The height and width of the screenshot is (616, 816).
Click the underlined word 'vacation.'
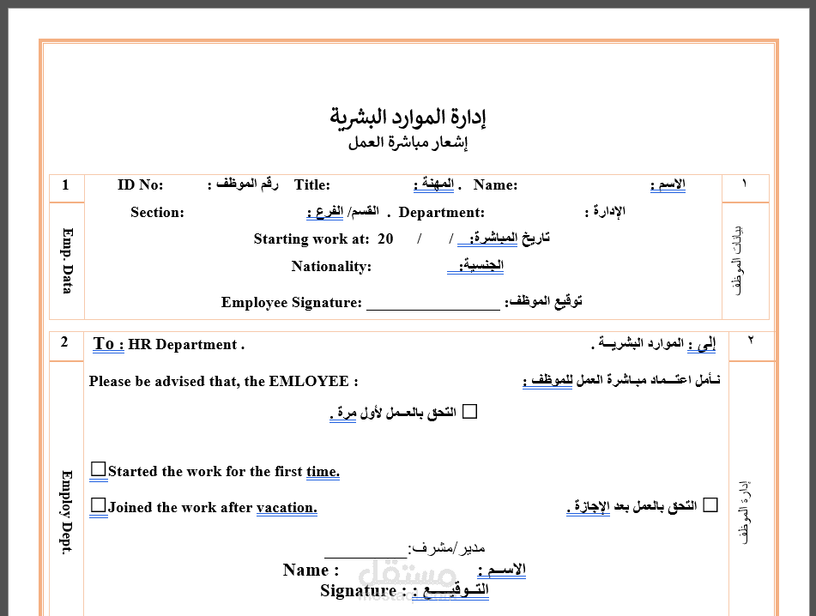coord(287,507)
